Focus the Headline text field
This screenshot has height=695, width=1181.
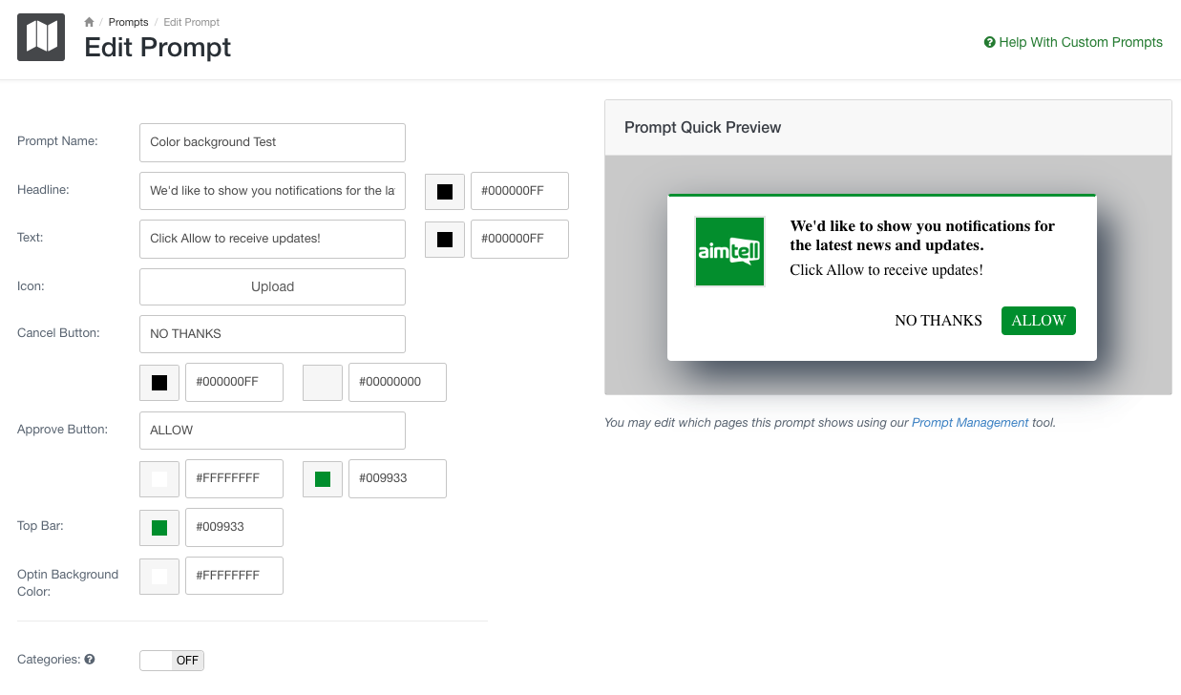272,191
